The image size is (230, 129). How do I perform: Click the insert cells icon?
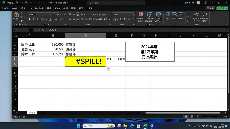pyautogui.click(x=168, y=14)
